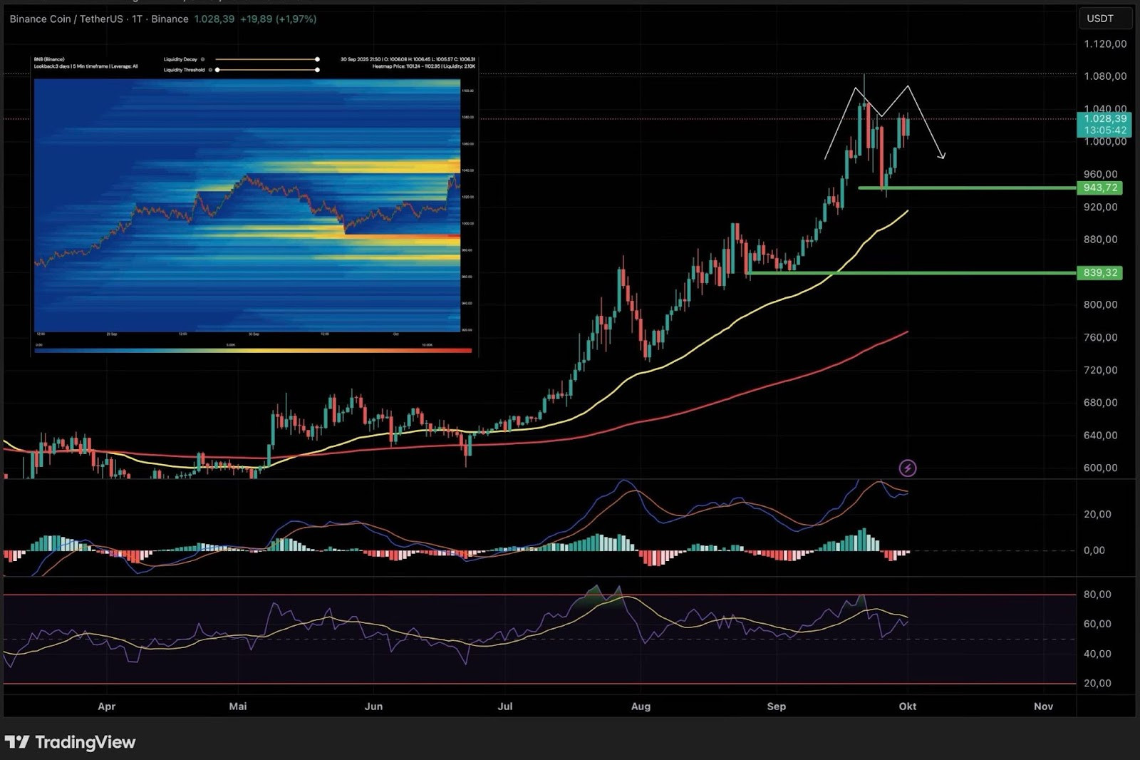Click the purple lightning bolt event icon

click(907, 468)
